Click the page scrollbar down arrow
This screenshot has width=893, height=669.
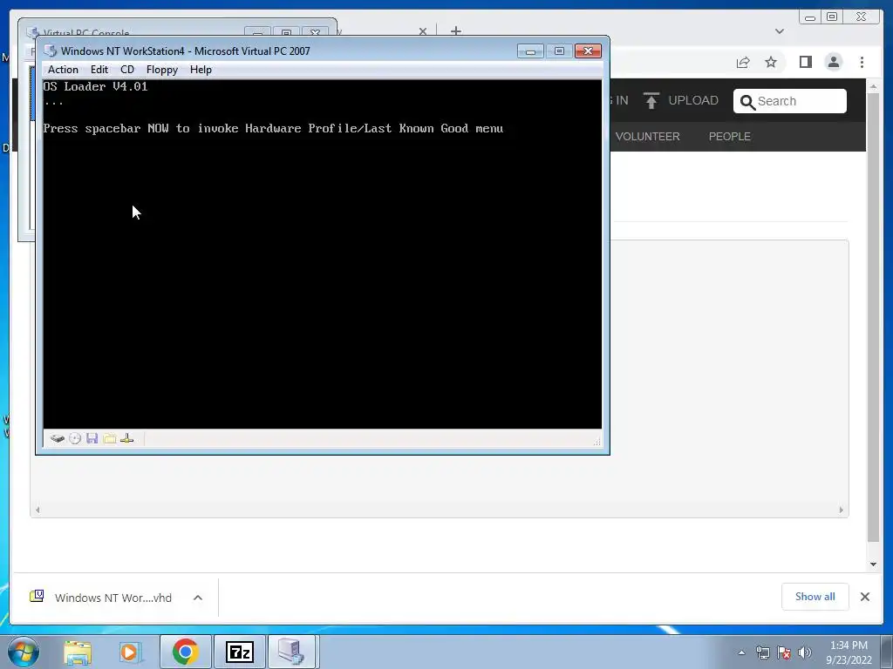point(873,564)
